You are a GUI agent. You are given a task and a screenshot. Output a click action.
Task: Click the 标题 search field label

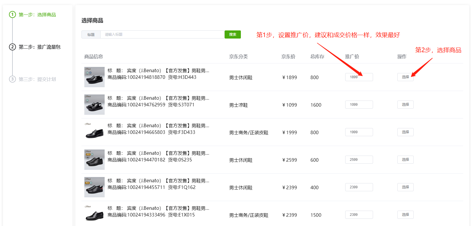click(x=91, y=34)
